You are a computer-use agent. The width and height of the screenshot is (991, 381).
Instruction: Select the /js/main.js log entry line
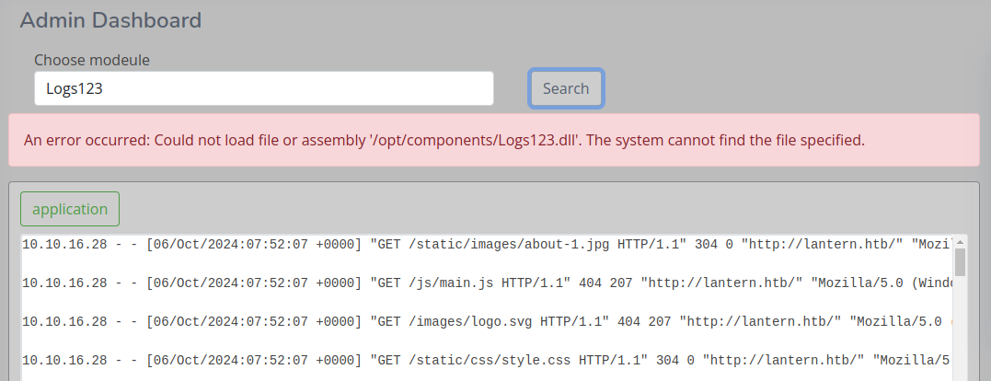[486, 283]
